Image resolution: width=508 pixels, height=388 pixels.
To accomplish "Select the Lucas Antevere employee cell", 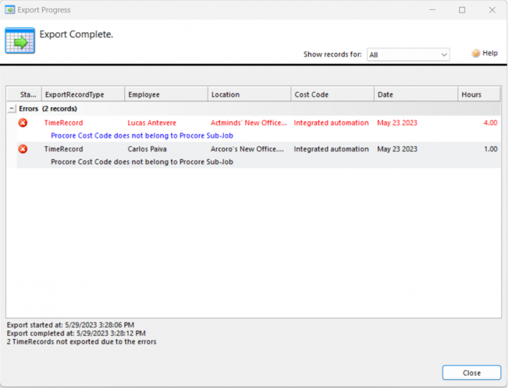I will click(x=151, y=123).
